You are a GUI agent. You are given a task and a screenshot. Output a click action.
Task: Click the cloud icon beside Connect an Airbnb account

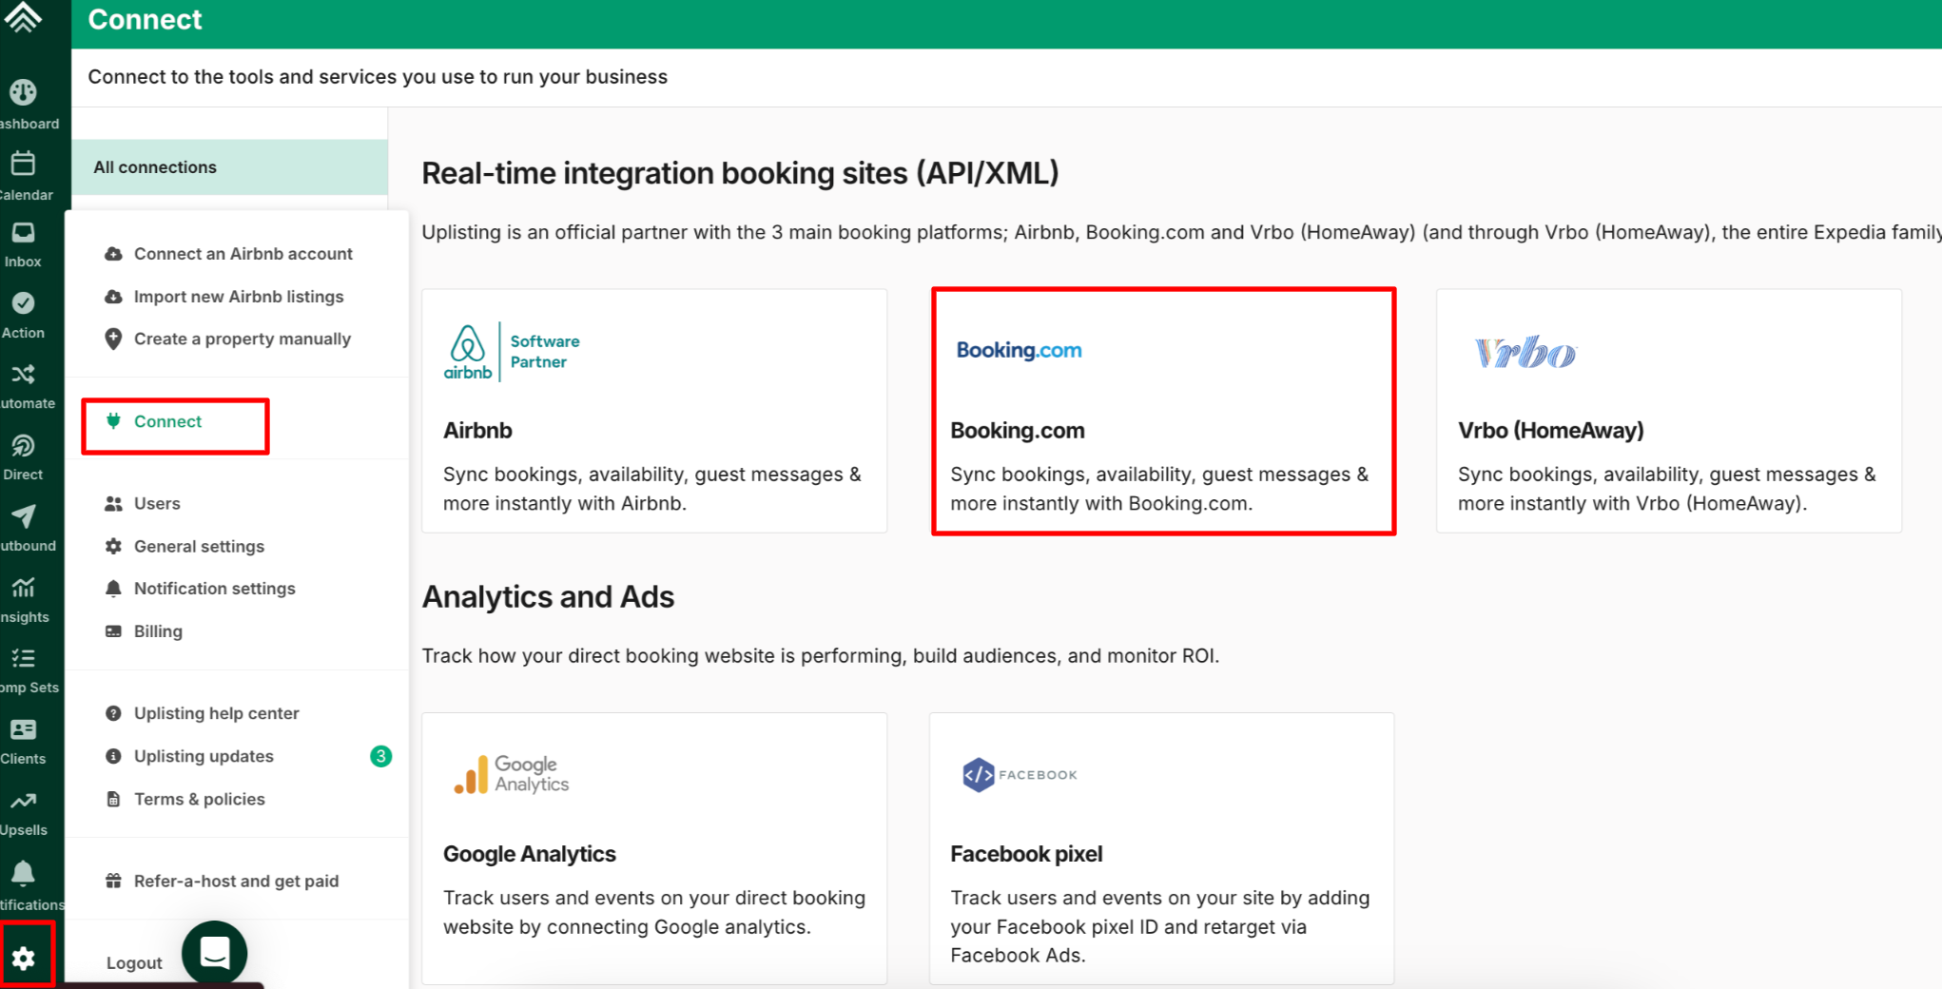pos(113,254)
